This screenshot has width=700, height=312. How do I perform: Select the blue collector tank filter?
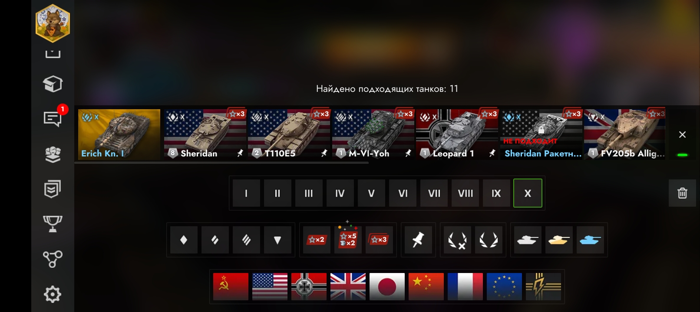(x=590, y=240)
